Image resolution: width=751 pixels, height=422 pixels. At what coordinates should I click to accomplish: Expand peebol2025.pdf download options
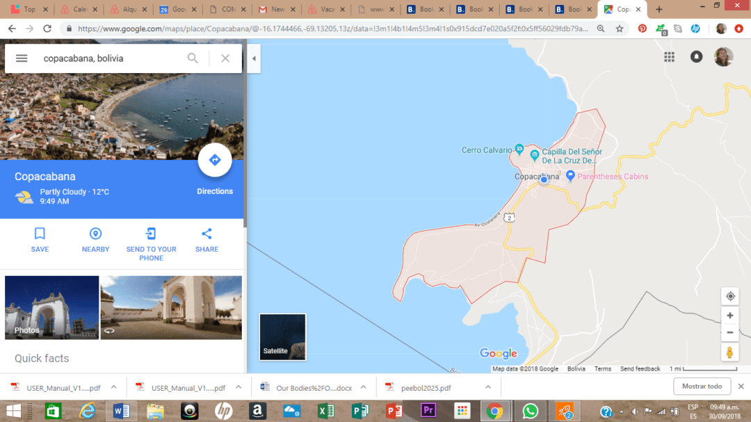tap(487, 387)
